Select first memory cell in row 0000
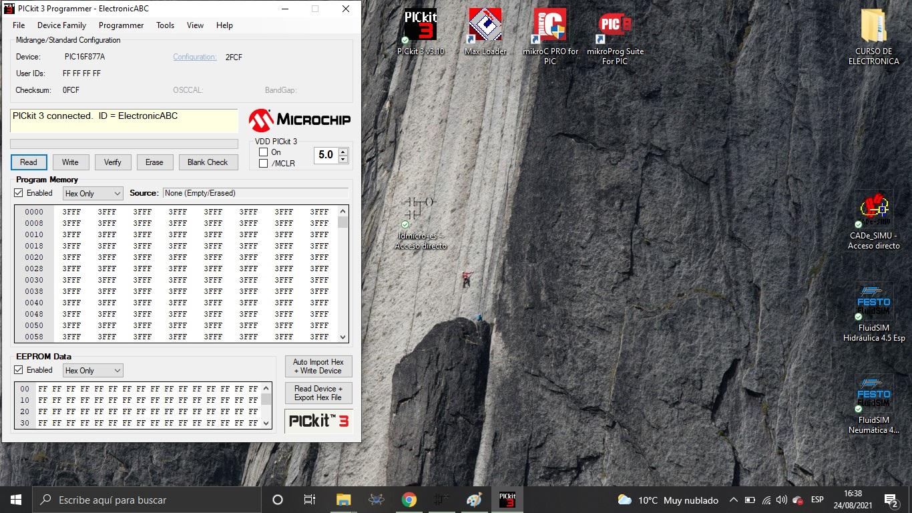912x513 pixels. (71, 212)
